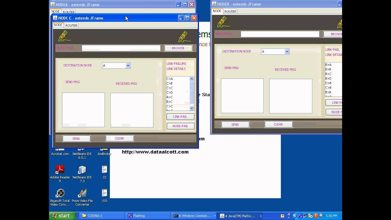Image resolution: width=391 pixels, height=220 pixels.
Task: Click the right pen icon in NODE C window
Action: pyautogui.click(x=185, y=37)
